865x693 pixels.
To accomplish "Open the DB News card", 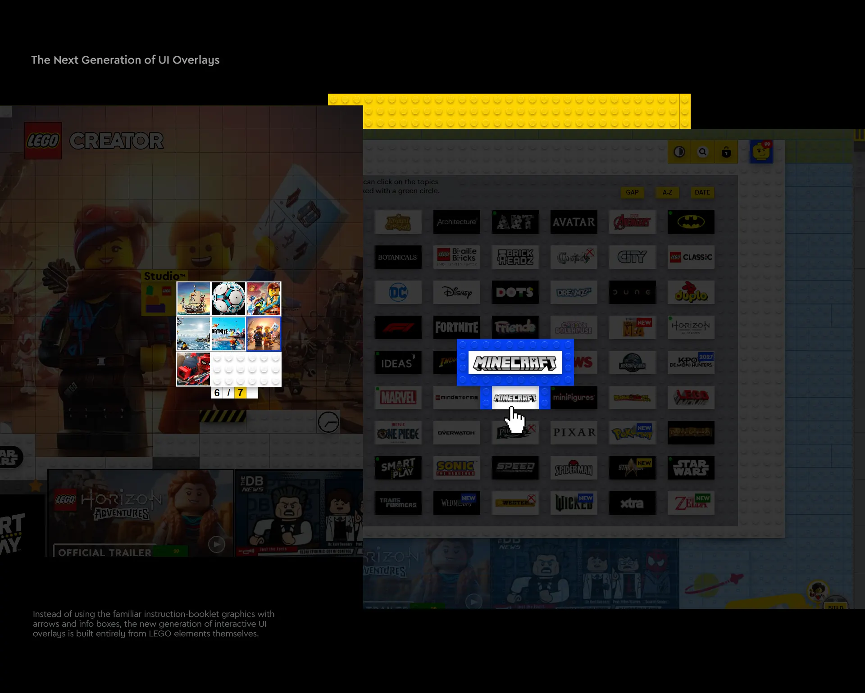I will 299,513.
